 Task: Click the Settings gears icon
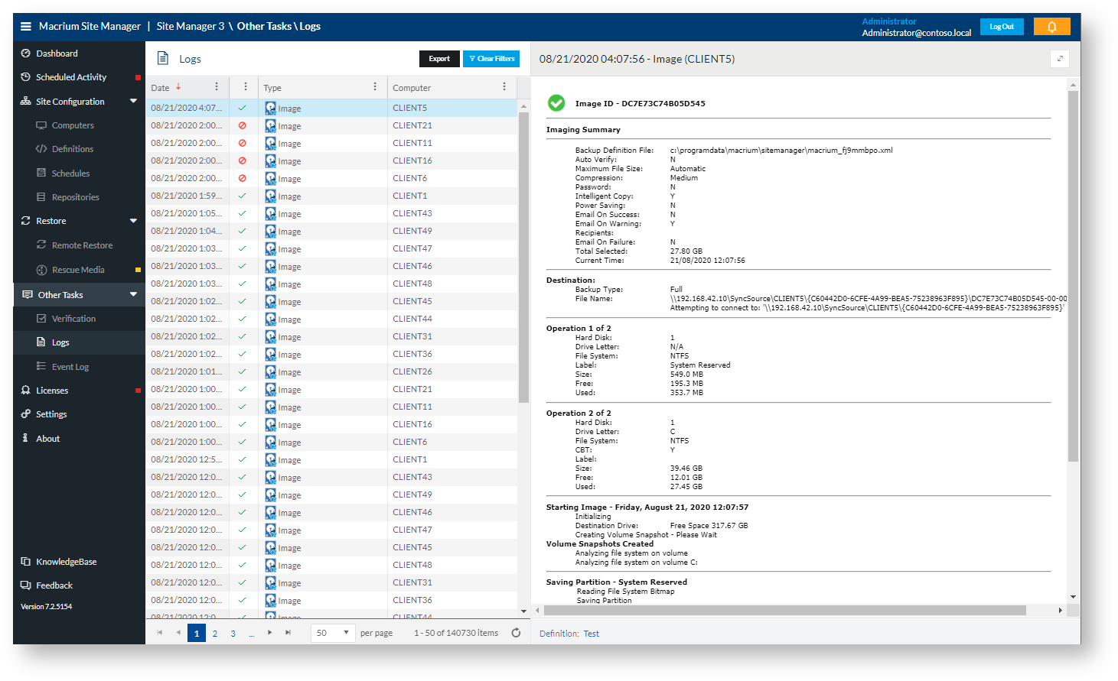26,414
